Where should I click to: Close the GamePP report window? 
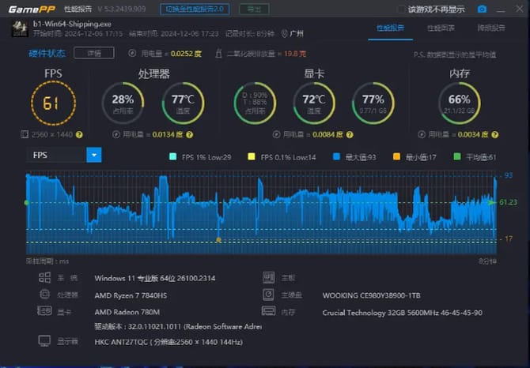[x=519, y=9]
